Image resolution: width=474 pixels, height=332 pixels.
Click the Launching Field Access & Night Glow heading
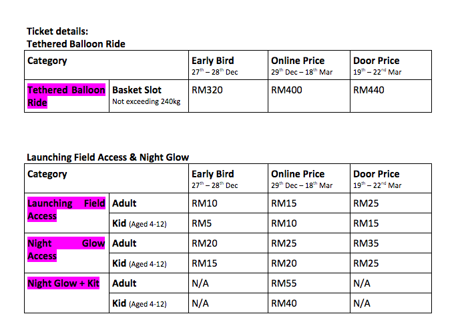pyautogui.click(x=108, y=157)
